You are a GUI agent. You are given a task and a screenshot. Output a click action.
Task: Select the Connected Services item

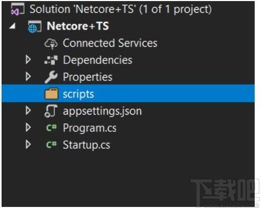click(110, 43)
